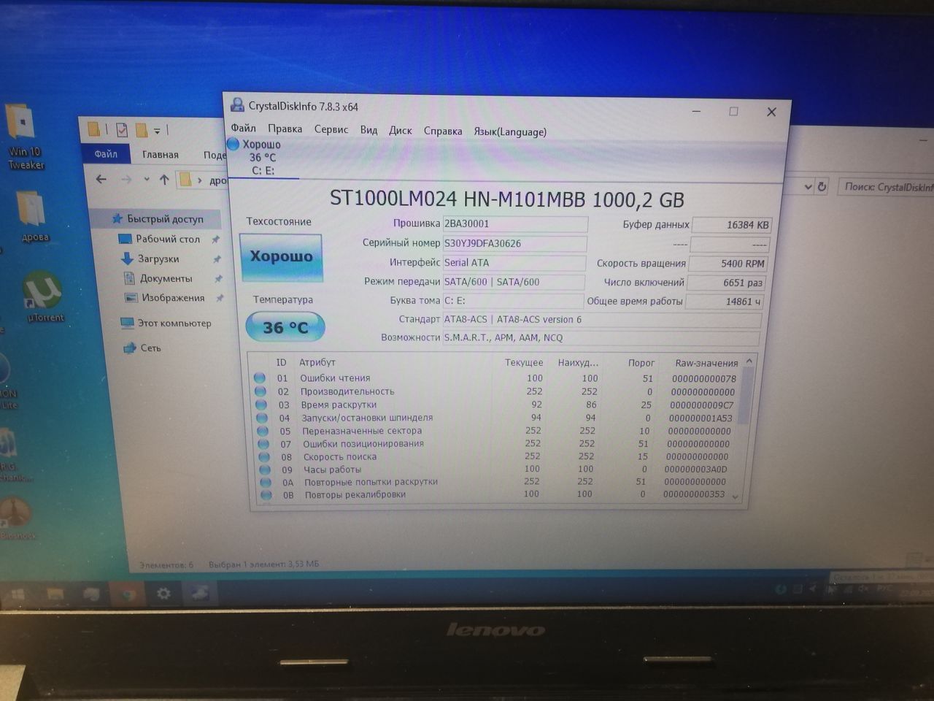
Task: Open the Диск menu
Action: tap(400, 131)
